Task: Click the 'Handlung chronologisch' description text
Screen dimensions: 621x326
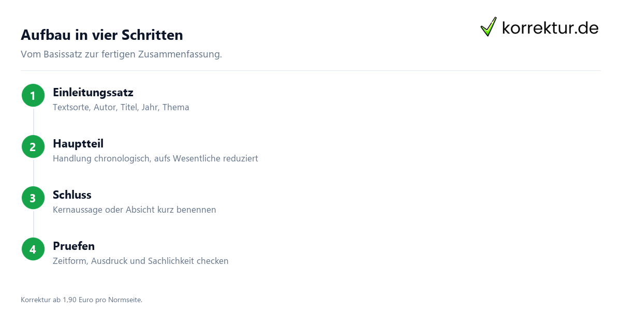Action: (x=155, y=159)
